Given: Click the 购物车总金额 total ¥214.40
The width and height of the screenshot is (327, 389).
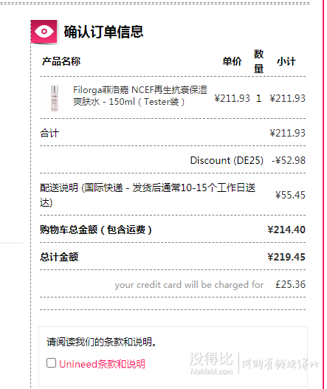Looking at the screenshot, I should [286, 230].
